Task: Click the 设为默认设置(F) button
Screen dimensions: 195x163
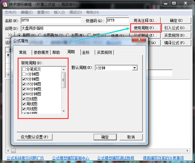Action: click(34, 137)
